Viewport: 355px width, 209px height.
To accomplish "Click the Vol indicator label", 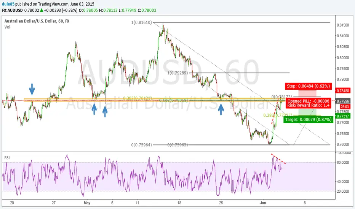I will (7, 27).
